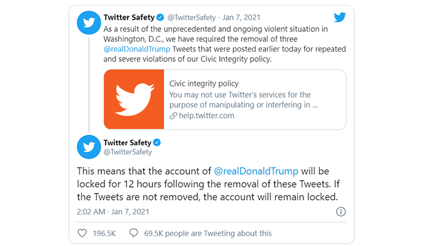Open the 2:02 AM · Jan 7, 2021 timestamp
The width and height of the screenshot is (430, 246).
coord(113,212)
